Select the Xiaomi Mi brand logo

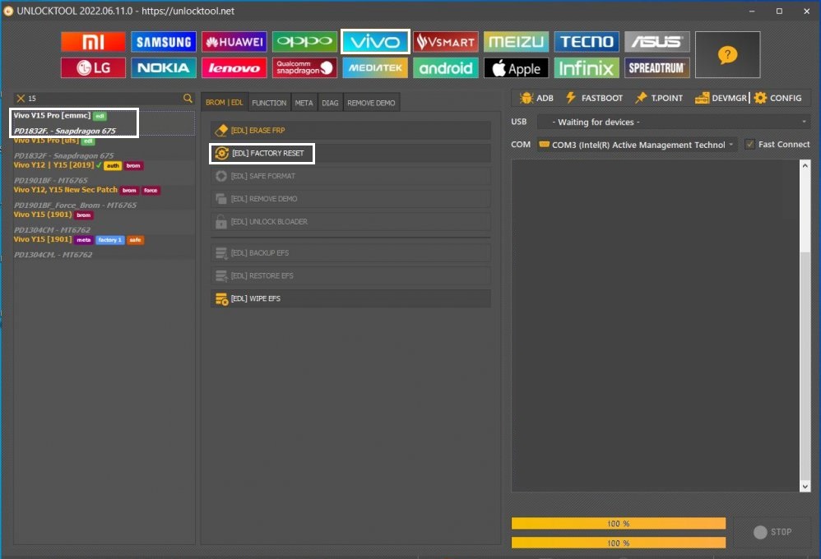click(93, 42)
